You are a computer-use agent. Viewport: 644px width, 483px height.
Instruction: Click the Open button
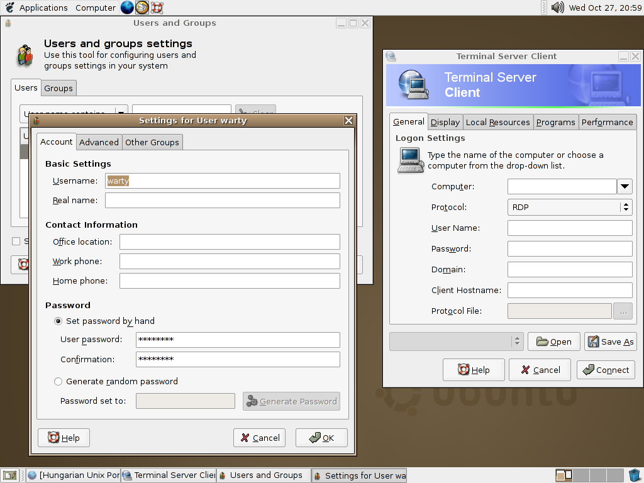click(554, 341)
